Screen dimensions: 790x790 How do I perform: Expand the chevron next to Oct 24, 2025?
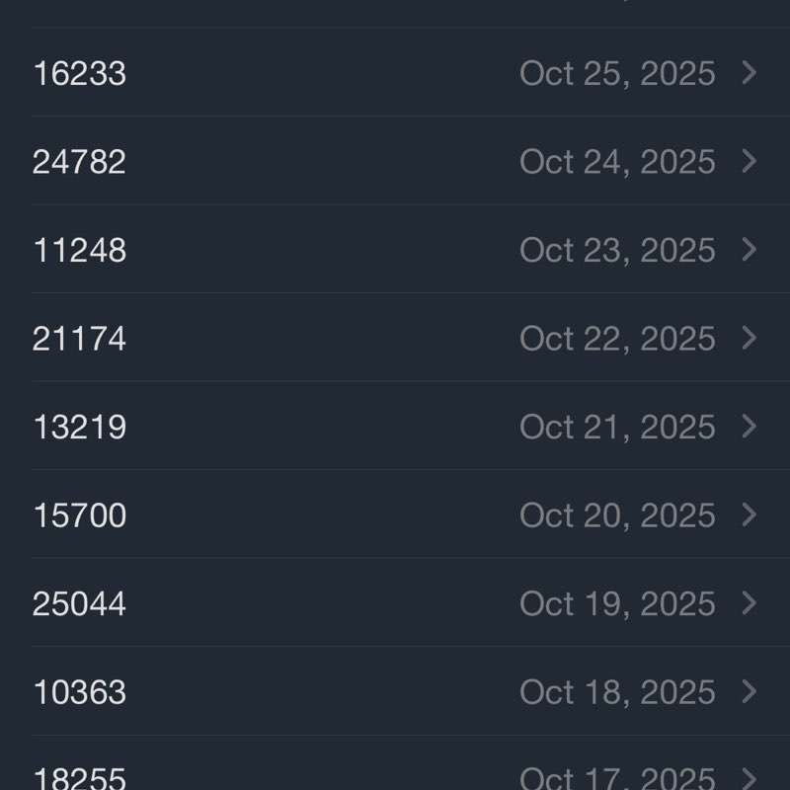[x=749, y=161]
